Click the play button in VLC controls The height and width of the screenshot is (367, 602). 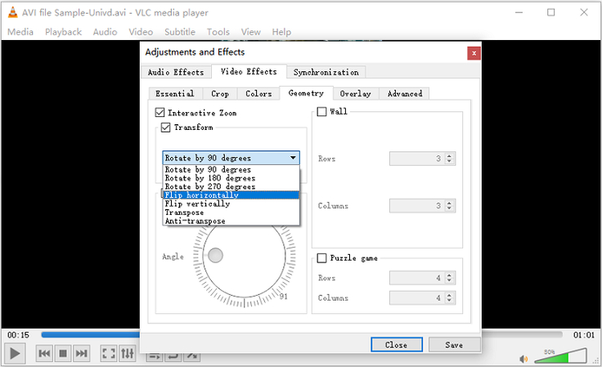pyautogui.click(x=15, y=353)
